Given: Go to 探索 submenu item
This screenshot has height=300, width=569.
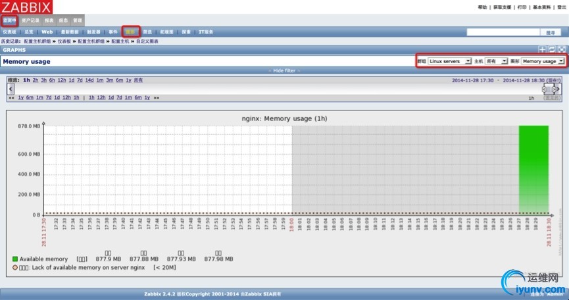Looking at the screenshot, I should (186, 32).
